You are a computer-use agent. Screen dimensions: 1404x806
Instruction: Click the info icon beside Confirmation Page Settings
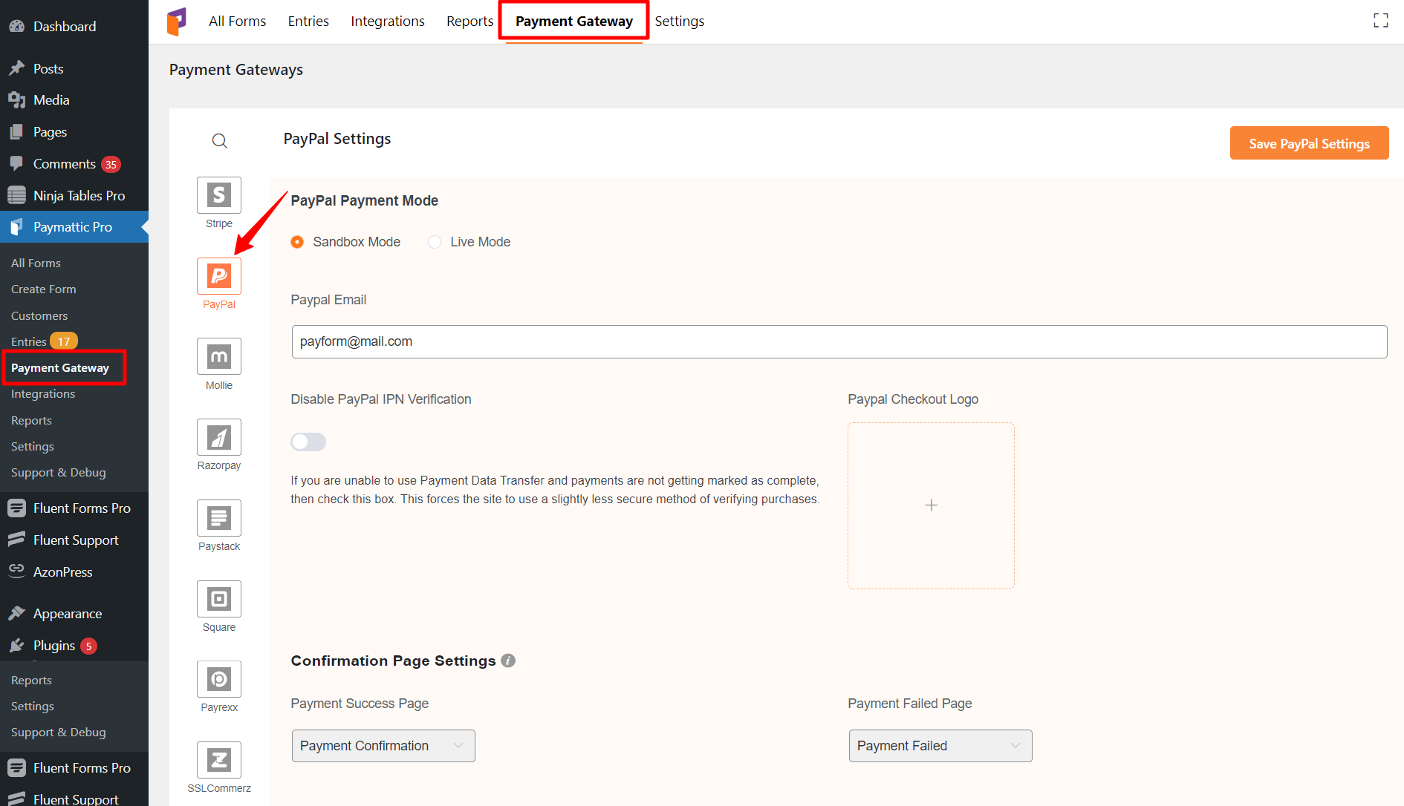pos(508,661)
